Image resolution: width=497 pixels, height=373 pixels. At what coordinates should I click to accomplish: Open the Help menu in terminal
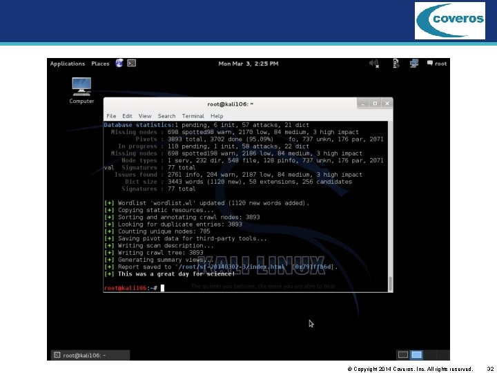coord(217,116)
